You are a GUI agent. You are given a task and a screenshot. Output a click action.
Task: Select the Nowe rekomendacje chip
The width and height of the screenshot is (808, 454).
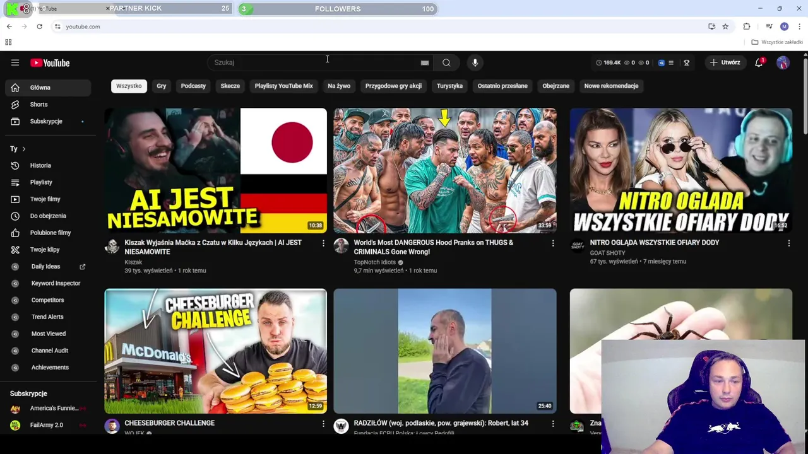(611, 86)
